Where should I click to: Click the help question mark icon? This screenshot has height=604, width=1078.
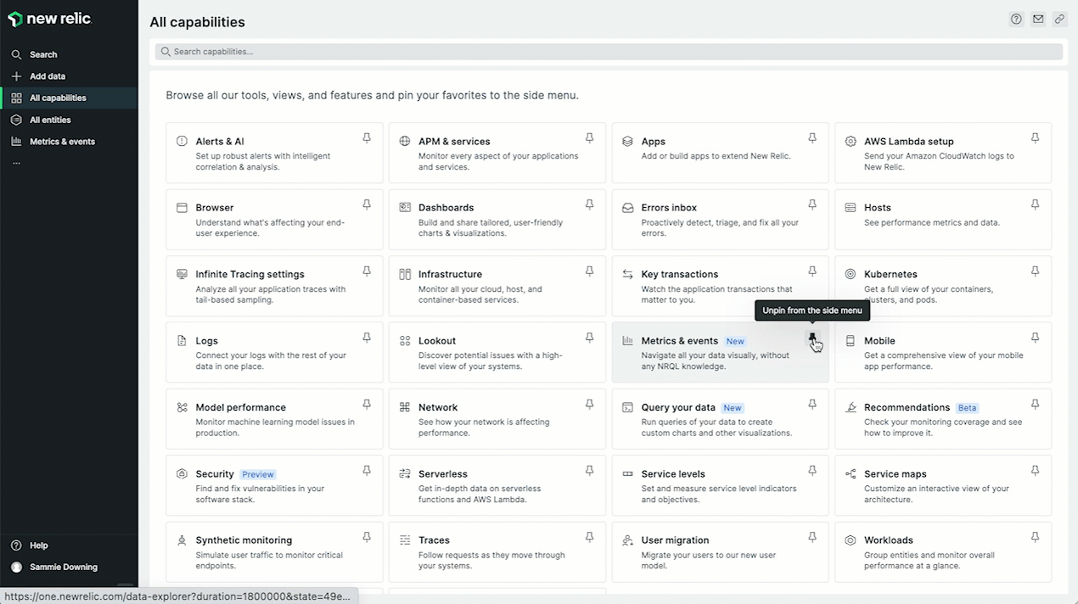[x=1016, y=20]
